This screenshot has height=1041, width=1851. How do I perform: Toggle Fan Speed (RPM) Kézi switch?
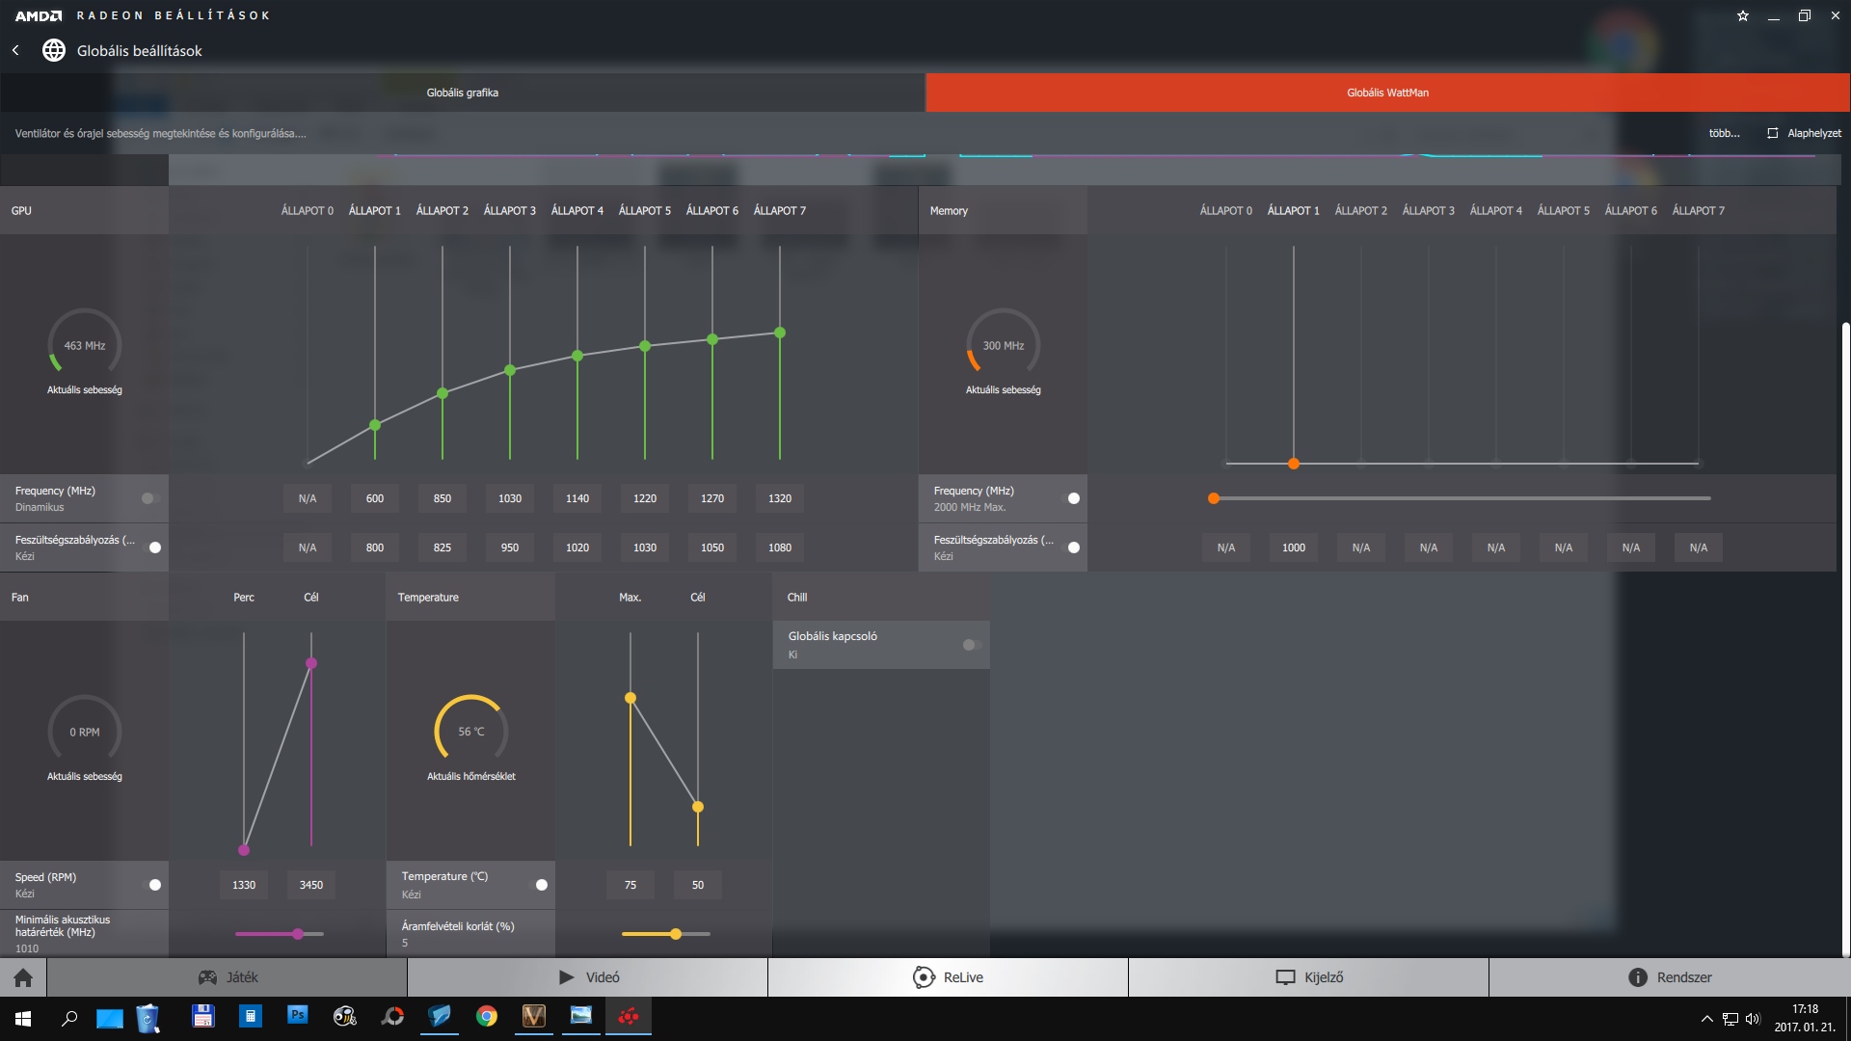click(153, 885)
